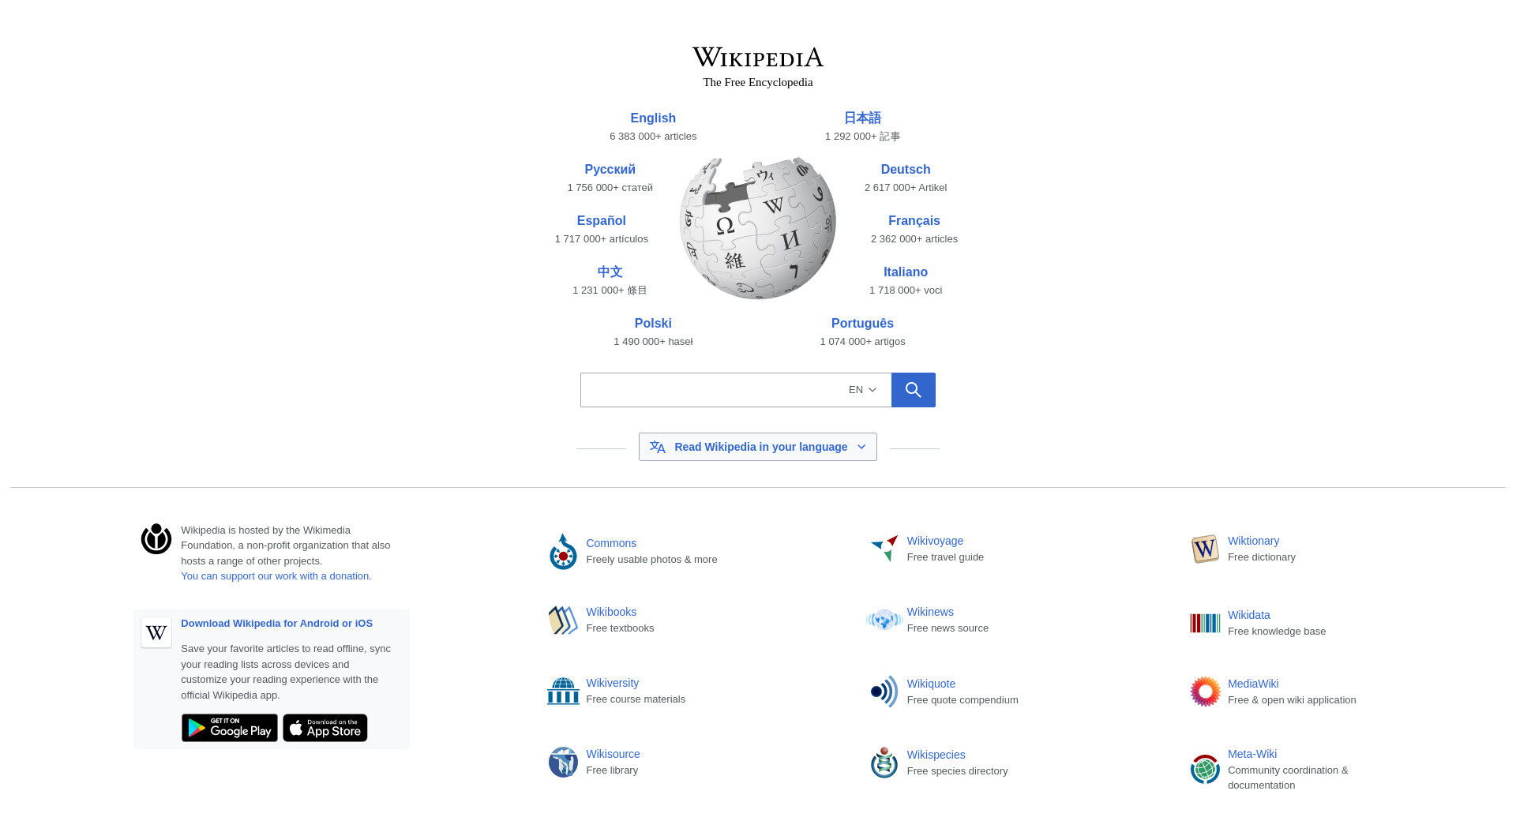
Task: Click the Wikimedia Foundation logo
Action: [156, 539]
